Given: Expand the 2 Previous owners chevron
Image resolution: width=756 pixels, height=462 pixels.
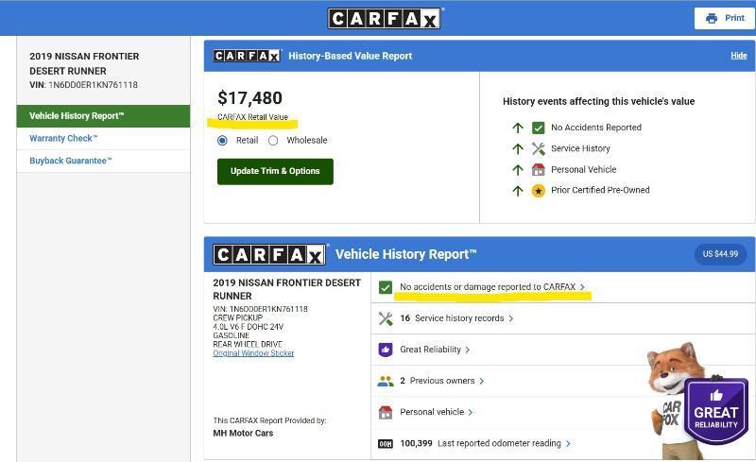Looking at the screenshot, I should (x=482, y=381).
